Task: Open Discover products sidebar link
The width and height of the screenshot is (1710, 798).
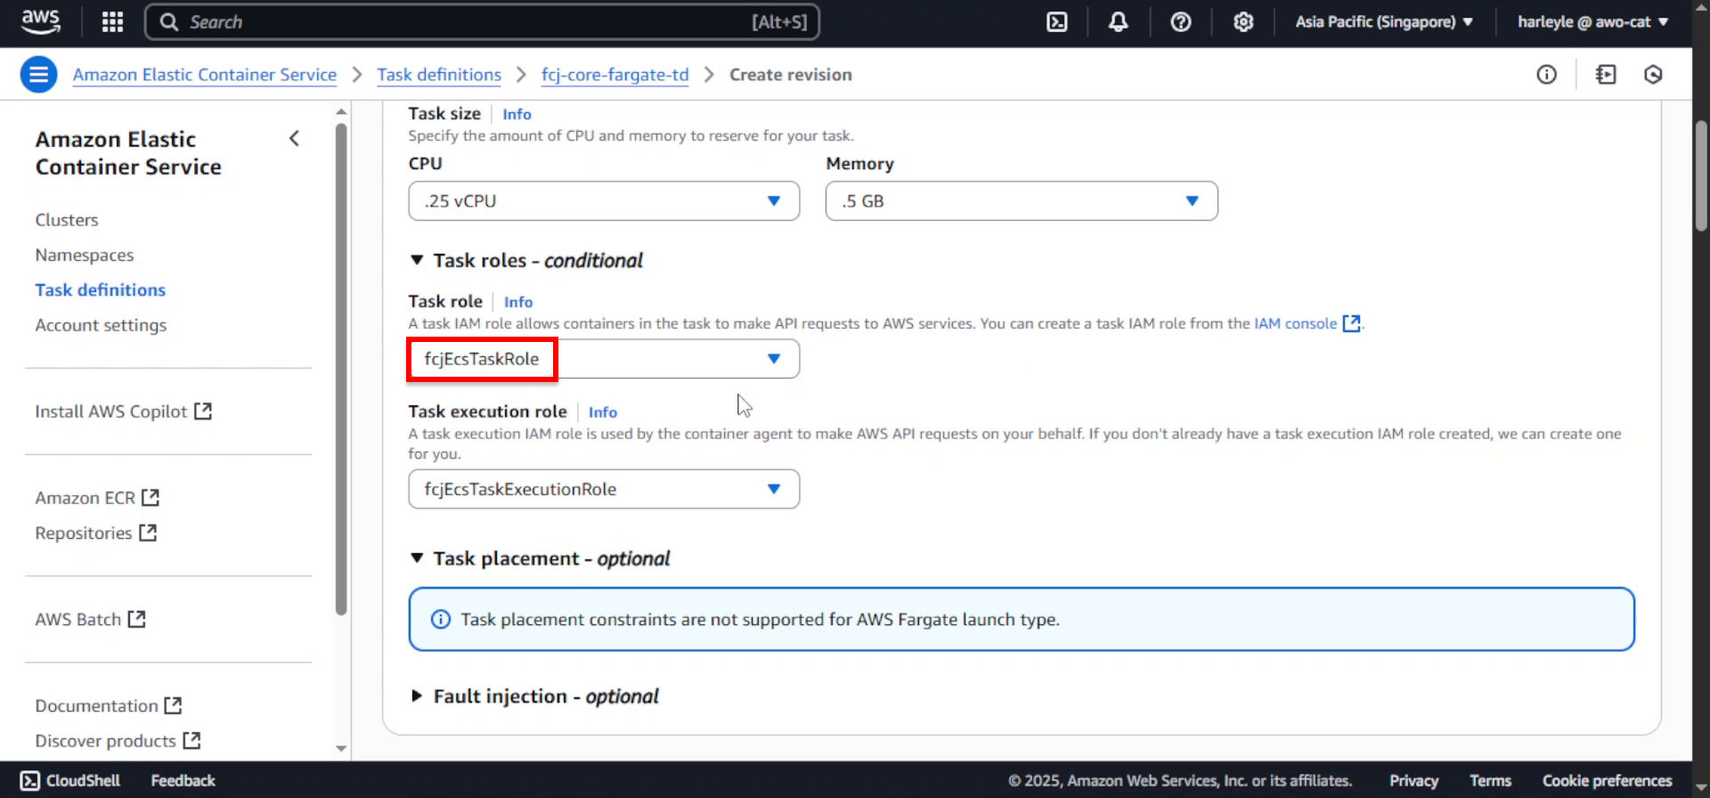Action: tap(118, 741)
